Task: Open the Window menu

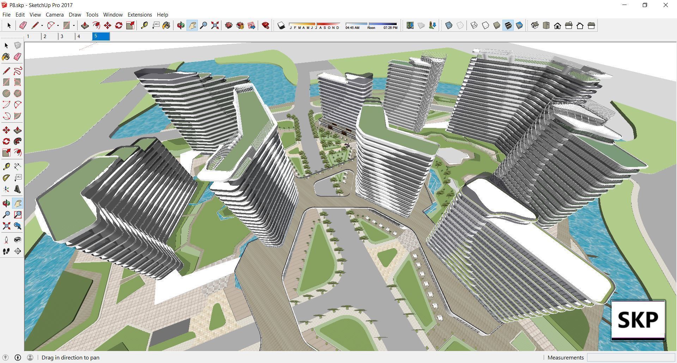Action: pyautogui.click(x=113, y=14)
